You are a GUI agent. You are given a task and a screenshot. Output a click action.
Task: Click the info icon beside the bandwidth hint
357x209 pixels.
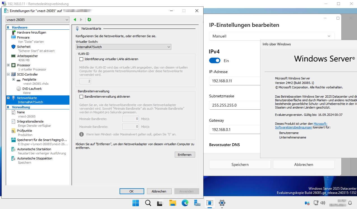81,134
